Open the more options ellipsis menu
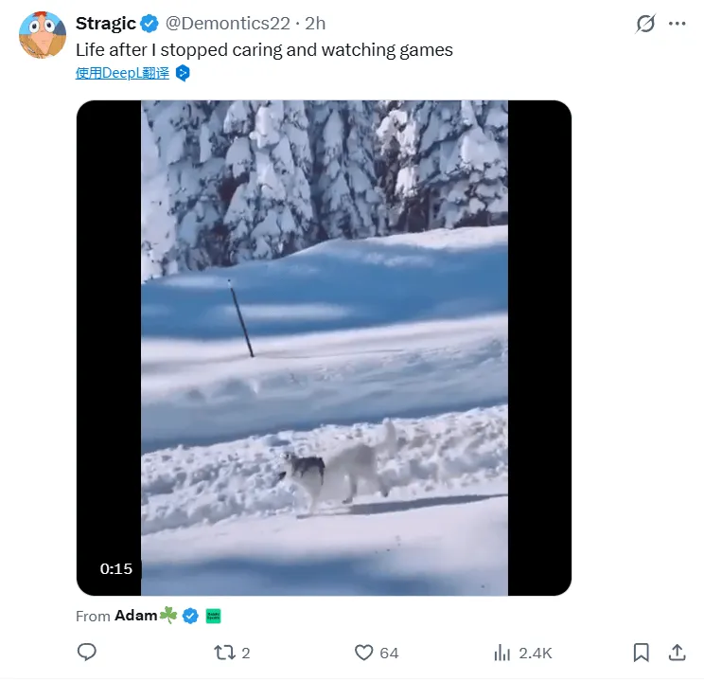This screenshot has width=704, height=681. click(x=678, y=24)
